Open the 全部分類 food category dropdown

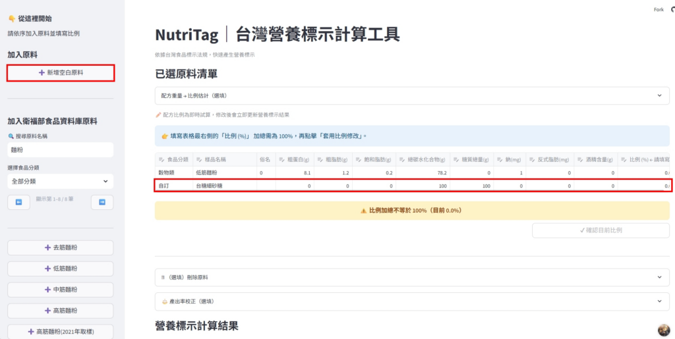click(x=61, y=181)
